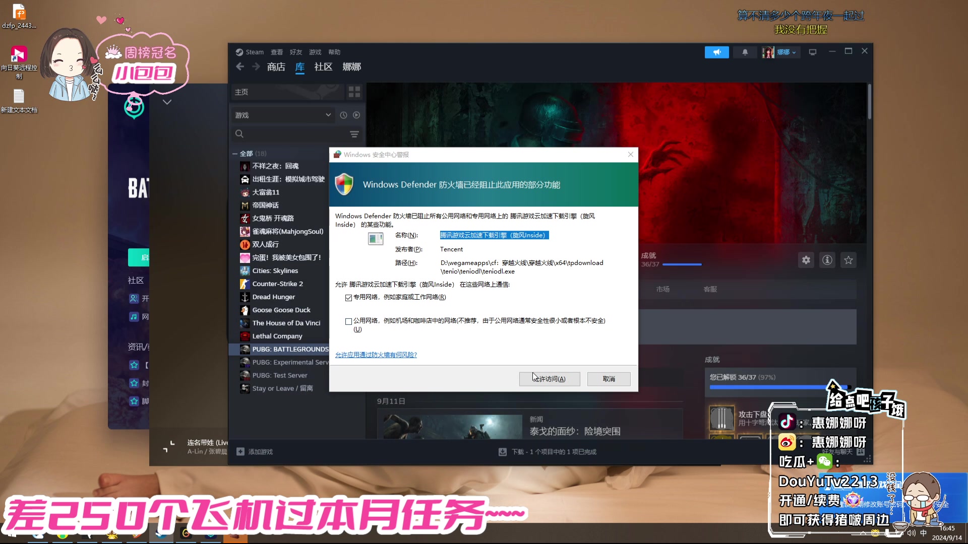Click 客服 tab on game page
This screenshot has height=544, width=968.
pos(710,289)
